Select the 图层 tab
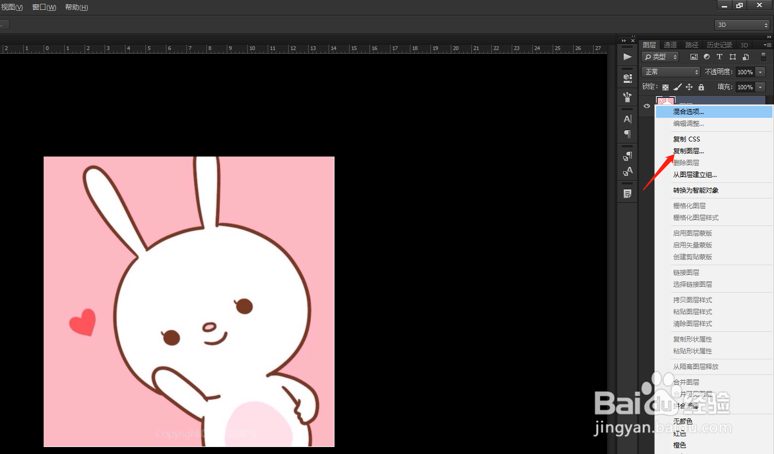The image size is (774, 454). click(x=649, y=45)
